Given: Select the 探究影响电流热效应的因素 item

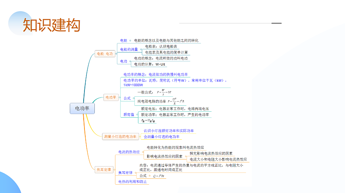Looking at the screenshot, I should [x=211, y=153].
